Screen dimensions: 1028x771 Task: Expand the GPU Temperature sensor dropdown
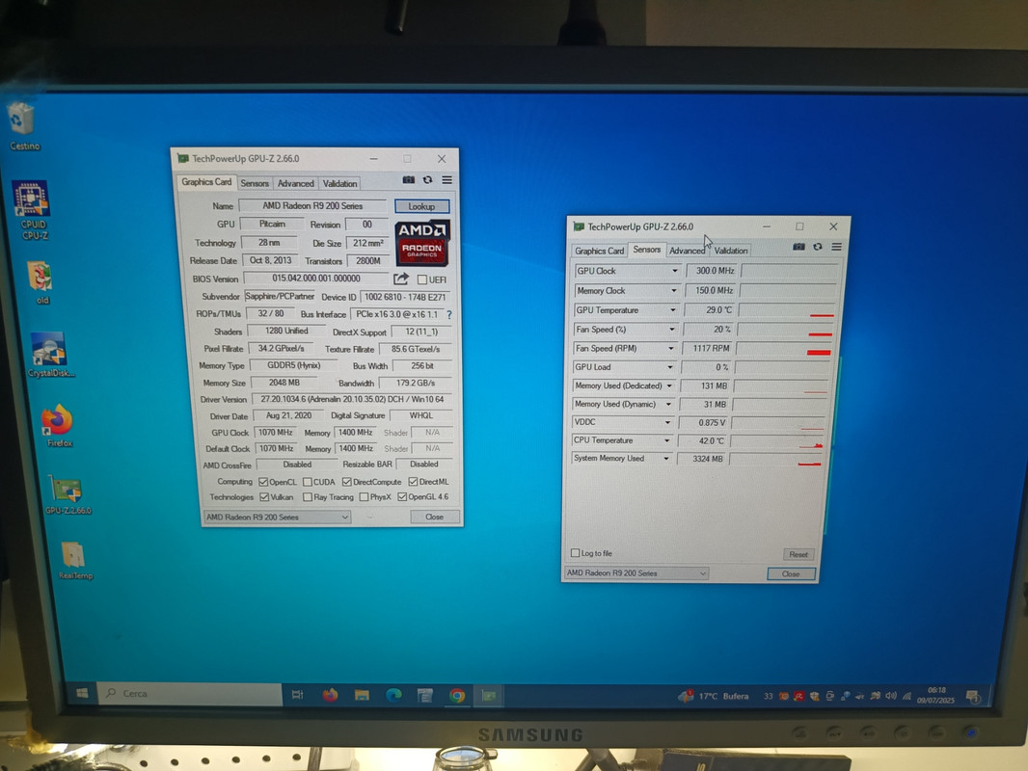coord(673,309)
